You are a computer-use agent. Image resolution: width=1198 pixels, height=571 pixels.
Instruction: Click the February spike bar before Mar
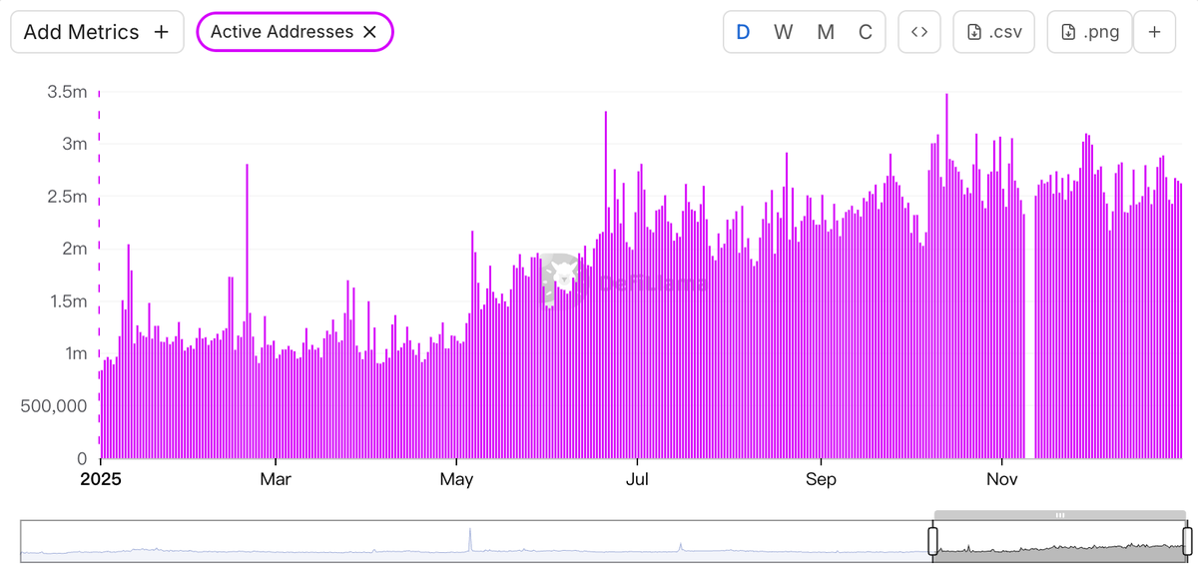(x=247, y=309)
